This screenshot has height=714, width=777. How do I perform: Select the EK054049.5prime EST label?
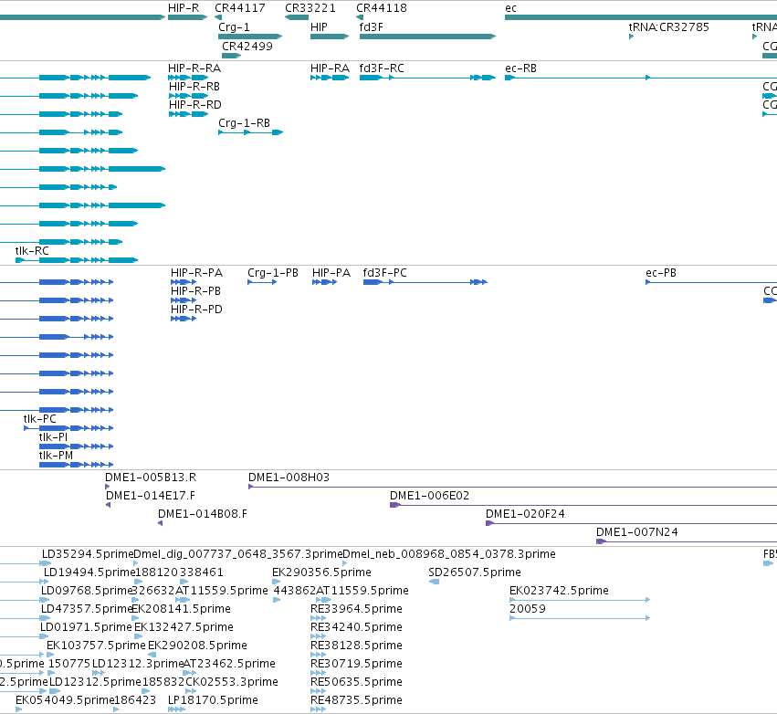click(65, 700)
